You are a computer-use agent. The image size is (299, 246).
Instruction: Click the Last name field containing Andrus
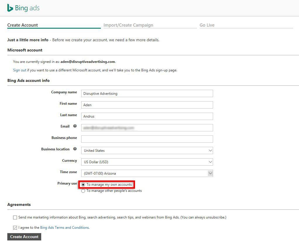(147, 116)
